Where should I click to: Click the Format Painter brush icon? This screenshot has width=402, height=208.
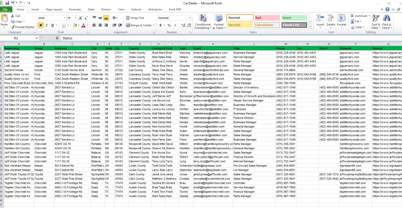13,27
